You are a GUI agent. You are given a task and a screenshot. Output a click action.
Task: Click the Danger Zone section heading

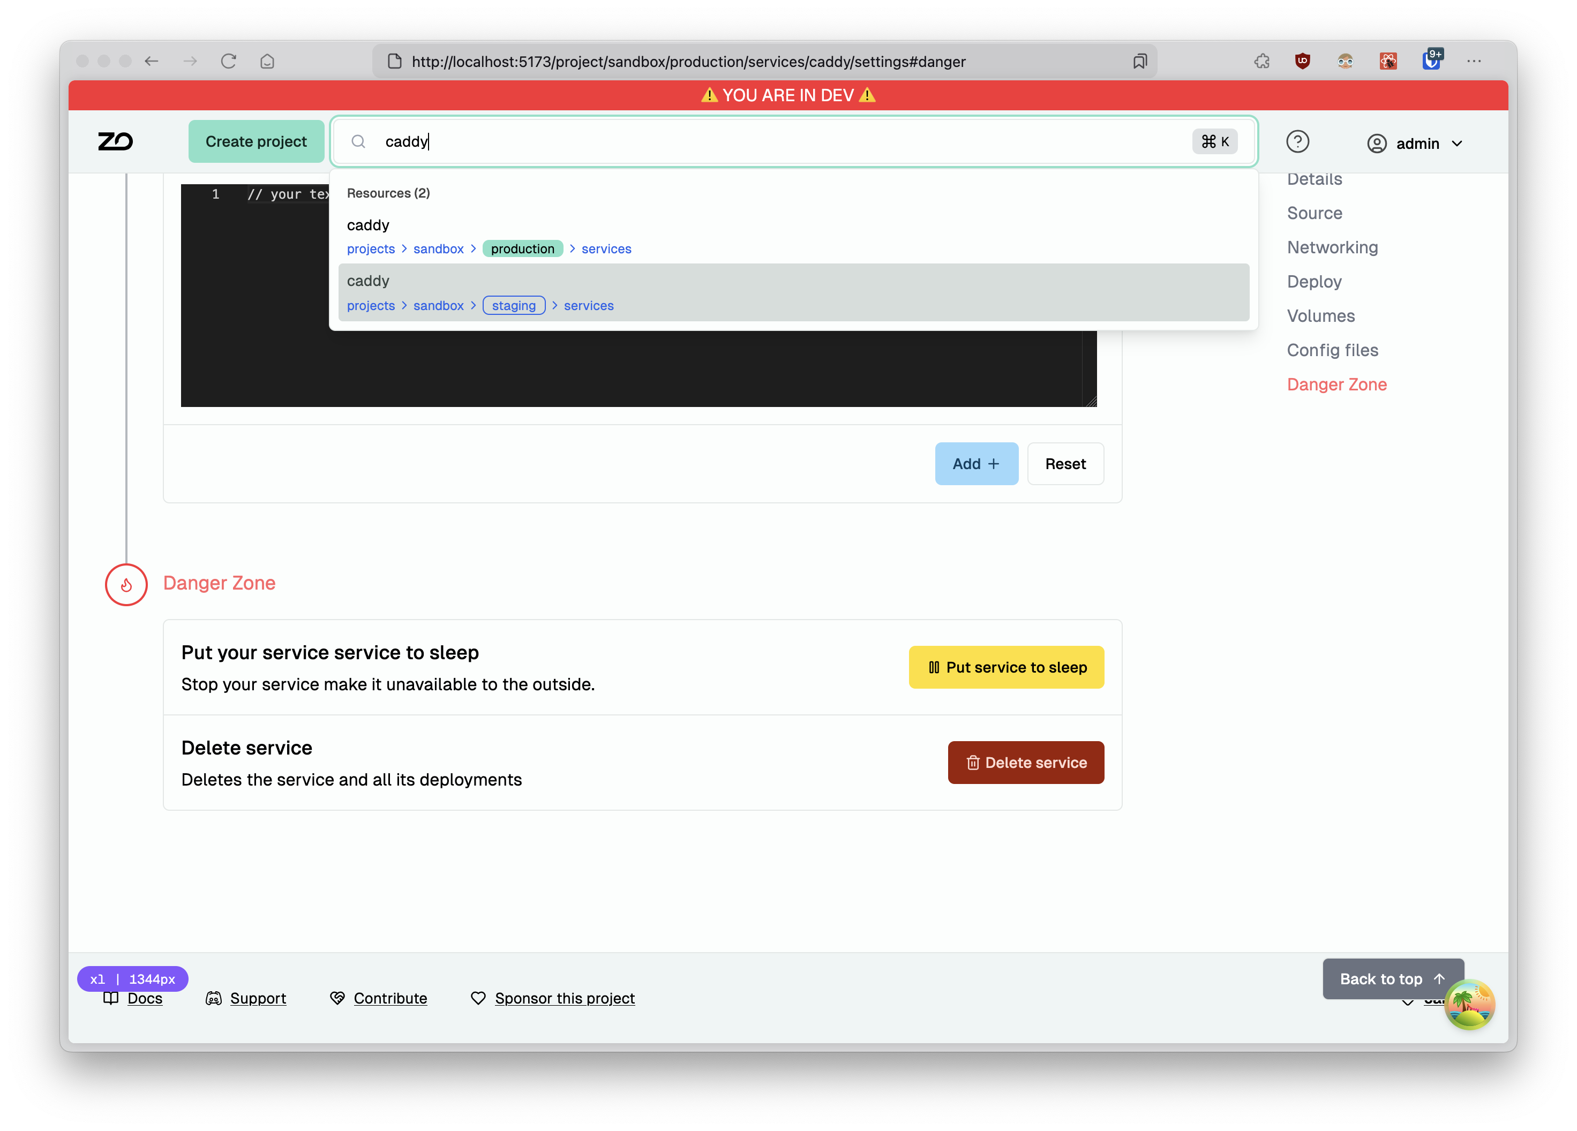point(219,583)
